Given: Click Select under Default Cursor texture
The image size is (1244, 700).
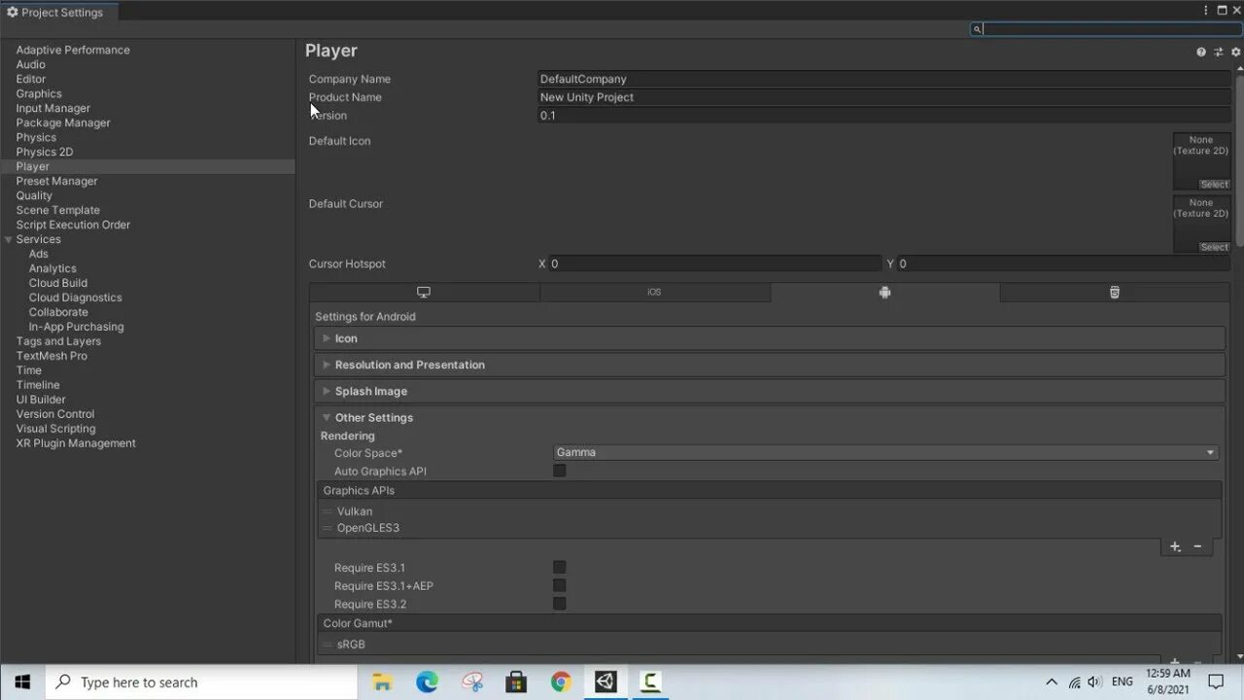Looking at the screenshot, I should (x=1214, y=247).
